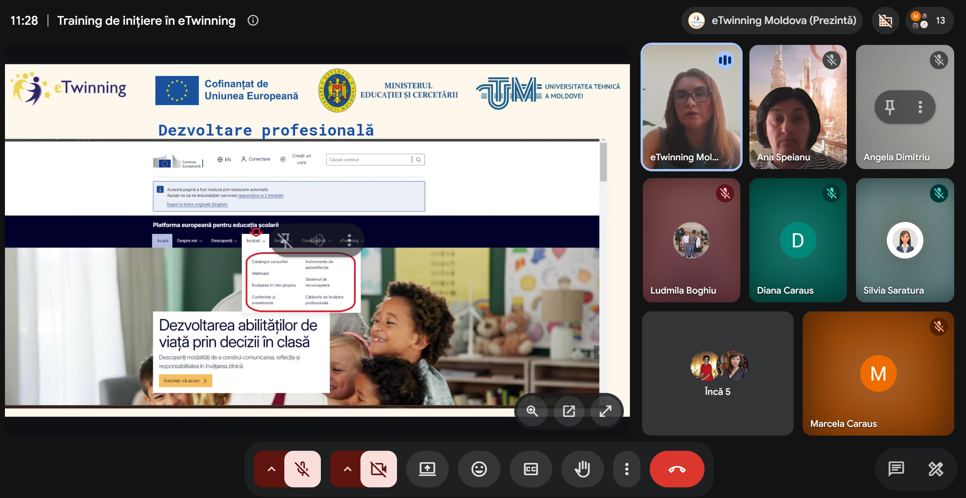Click the eTwinning Moldova presenter avatar icon
The width and height of the screenshot is (966, 498).
pyautogui.click(x=697, y=21)
